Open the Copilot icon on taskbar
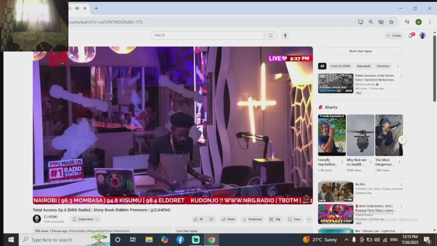The width and height of the screenshot is (437, 246). 165,240
